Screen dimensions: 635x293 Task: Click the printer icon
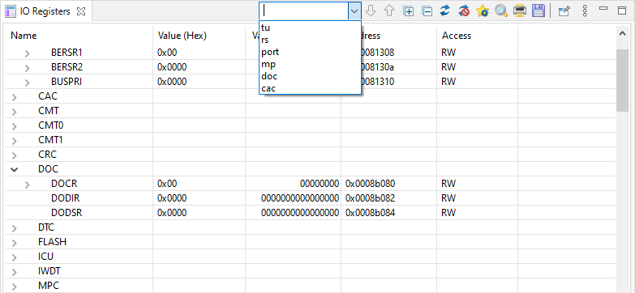click(520, 11)
